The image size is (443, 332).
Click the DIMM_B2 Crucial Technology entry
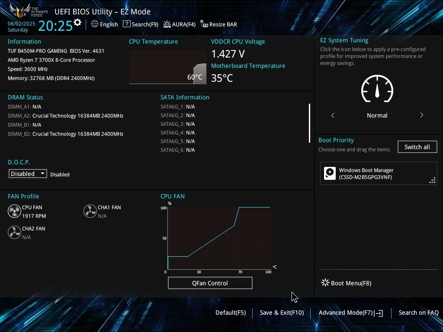pyautogui.click(x=66, y=134)
